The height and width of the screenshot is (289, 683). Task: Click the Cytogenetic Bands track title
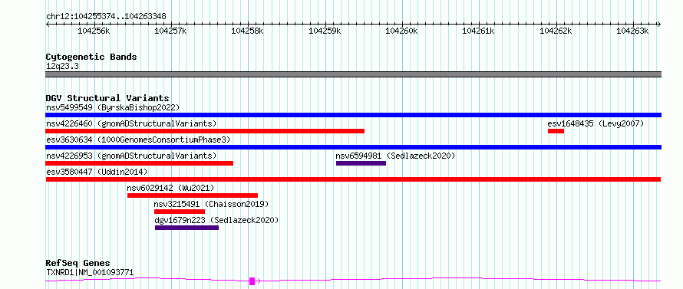tap(91, 57)
